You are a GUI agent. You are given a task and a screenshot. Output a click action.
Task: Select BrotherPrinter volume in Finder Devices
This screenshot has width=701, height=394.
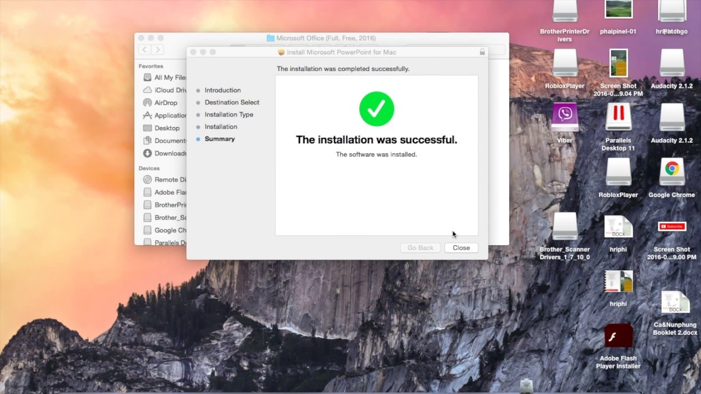tap(164, 205)
